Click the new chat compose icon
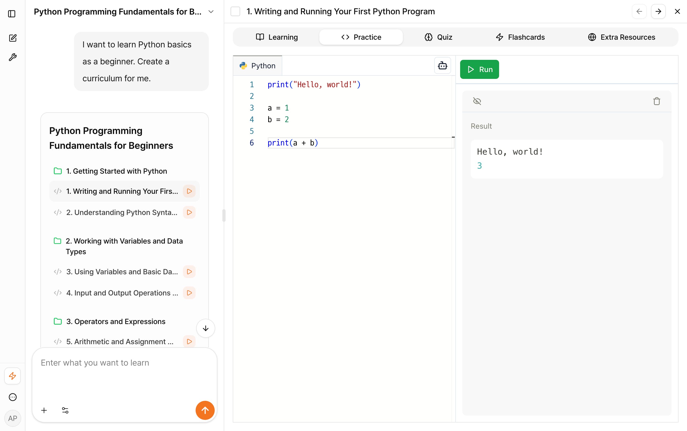 point(12,38)
